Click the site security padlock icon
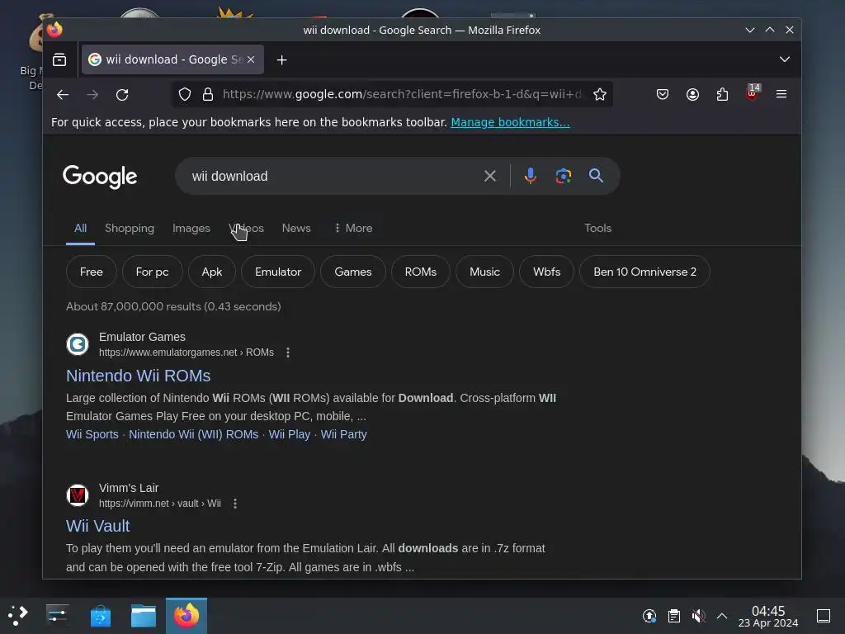Screen dimensions: 845x634 pos(207,94)
